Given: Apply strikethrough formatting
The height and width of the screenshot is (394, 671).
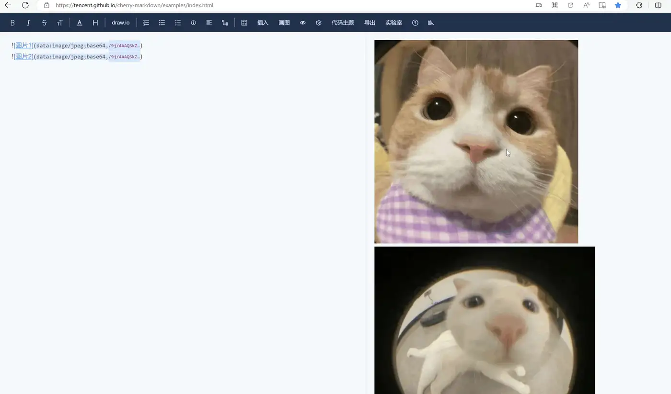Looking at the screenshot, I should point(44,23).
